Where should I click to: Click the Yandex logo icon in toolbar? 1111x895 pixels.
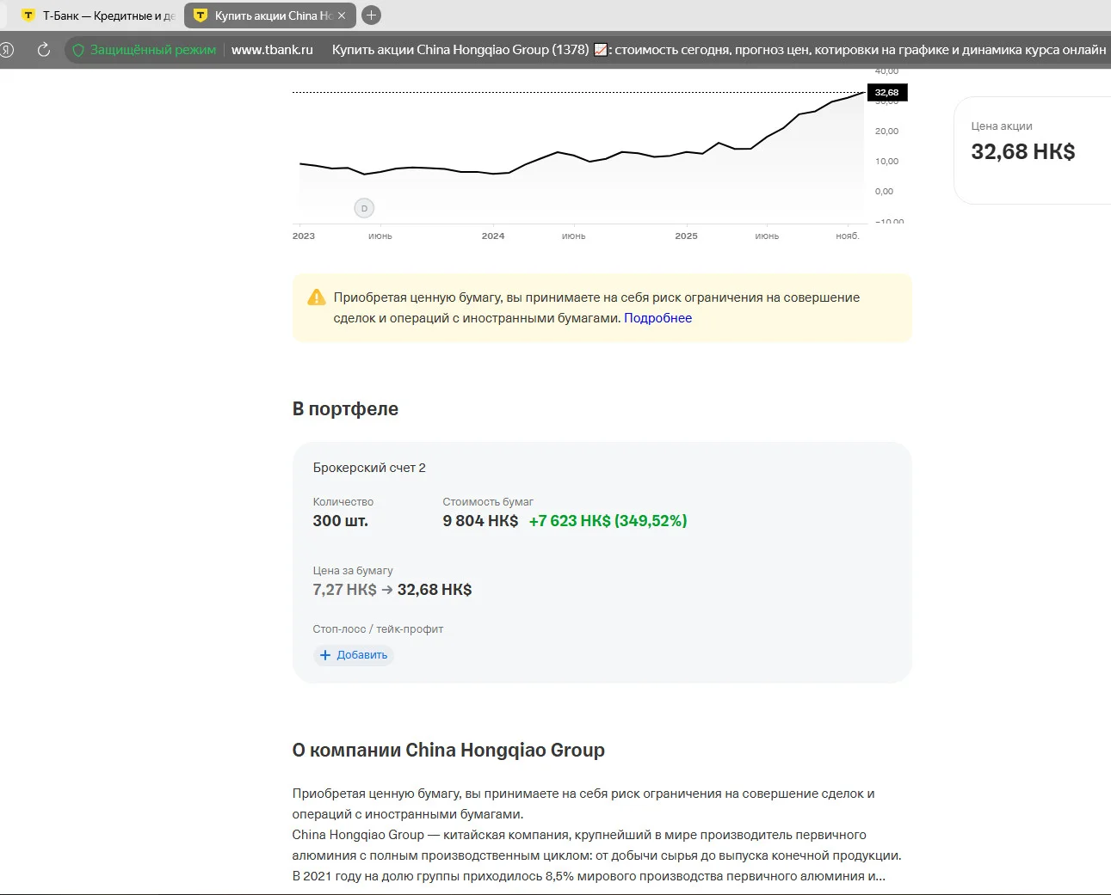7,50
